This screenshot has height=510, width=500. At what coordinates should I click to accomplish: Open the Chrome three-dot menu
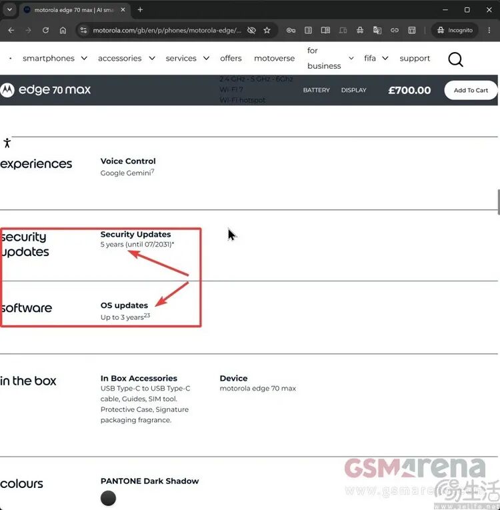pyautogui.click(x=489, y=30)
